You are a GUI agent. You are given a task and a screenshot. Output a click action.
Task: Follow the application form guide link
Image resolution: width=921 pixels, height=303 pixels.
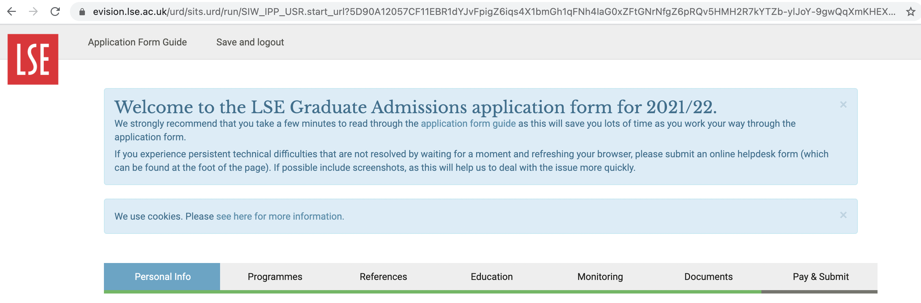pos(468,123)
